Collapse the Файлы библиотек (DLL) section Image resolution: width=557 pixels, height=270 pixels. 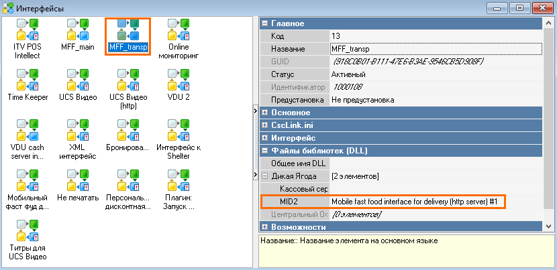coord(265,151)
